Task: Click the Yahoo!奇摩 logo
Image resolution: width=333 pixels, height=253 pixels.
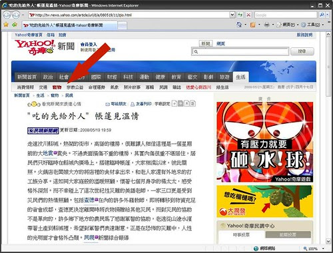Action: (35, 47)
